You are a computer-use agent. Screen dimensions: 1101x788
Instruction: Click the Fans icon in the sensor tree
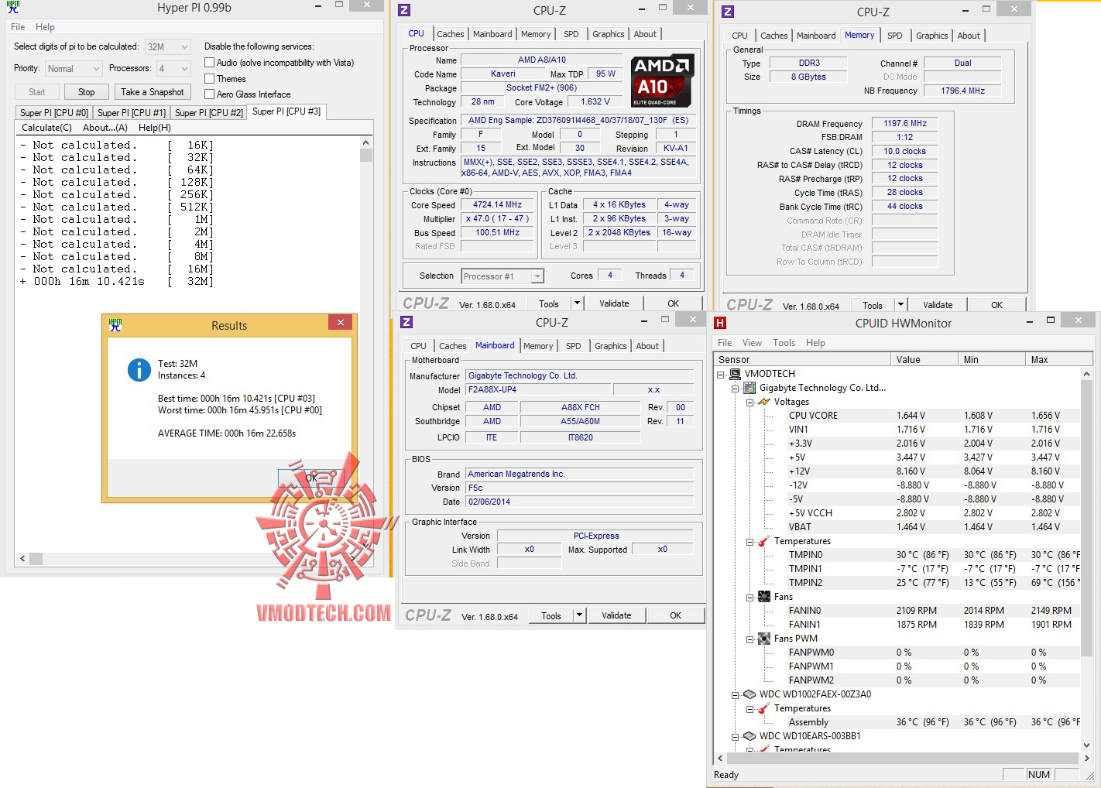[x=764, y=597]
